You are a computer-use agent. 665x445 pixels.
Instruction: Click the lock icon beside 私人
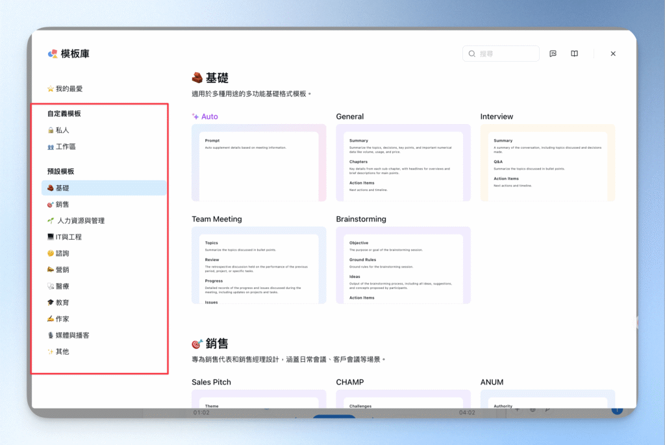point(51,130)
